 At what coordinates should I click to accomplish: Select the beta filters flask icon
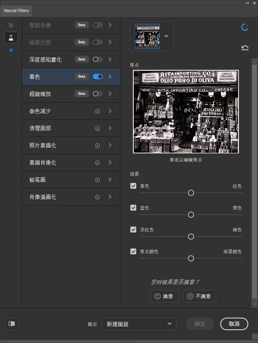tap(11, 37)
